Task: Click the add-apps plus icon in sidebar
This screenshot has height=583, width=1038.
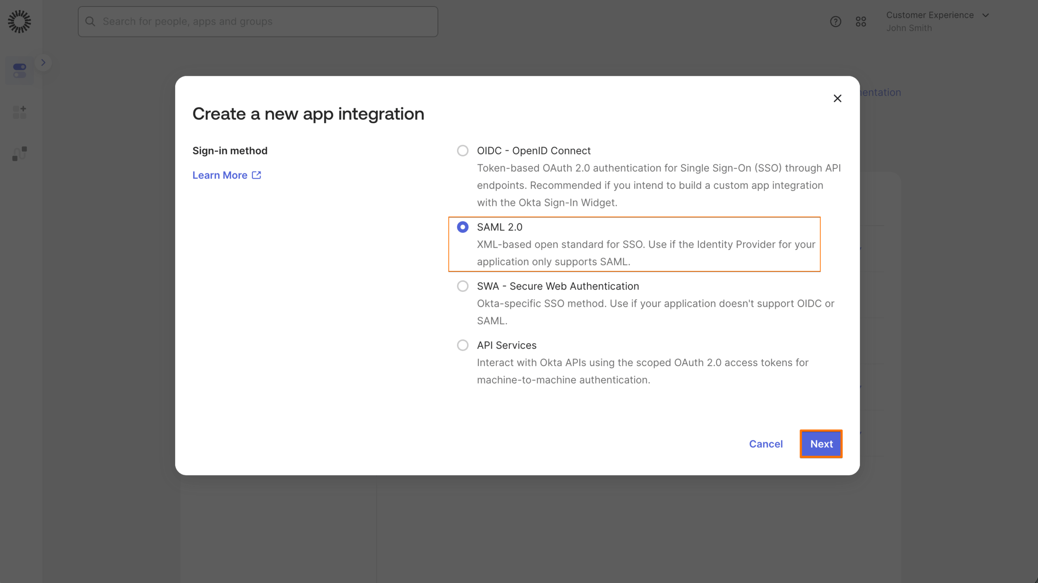Action: 19,112
